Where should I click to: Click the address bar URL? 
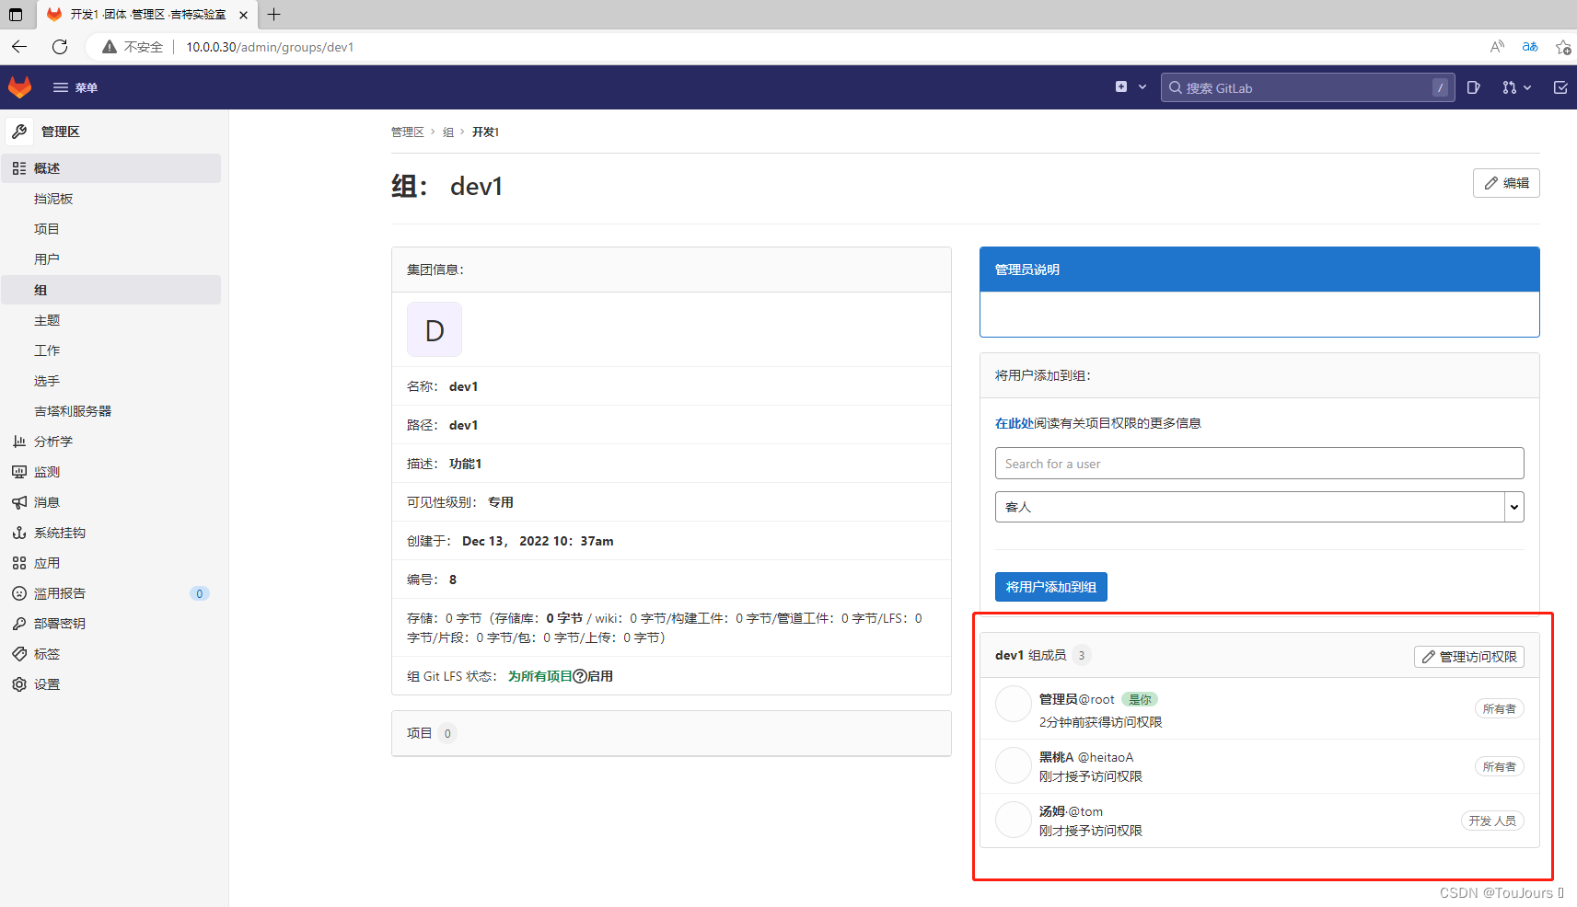tap(270, 47)
